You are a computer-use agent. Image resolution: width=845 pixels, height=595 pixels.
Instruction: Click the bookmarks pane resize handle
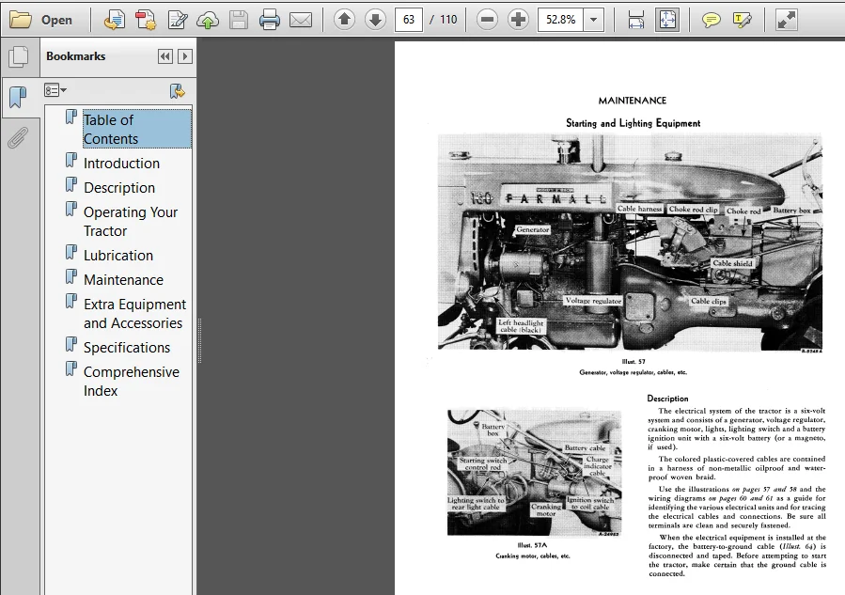(x=199, y=340)
